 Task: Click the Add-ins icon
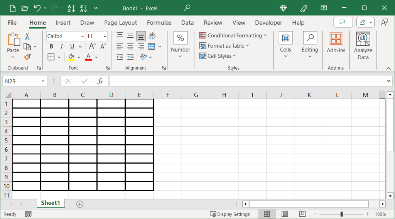click(336, 43)
